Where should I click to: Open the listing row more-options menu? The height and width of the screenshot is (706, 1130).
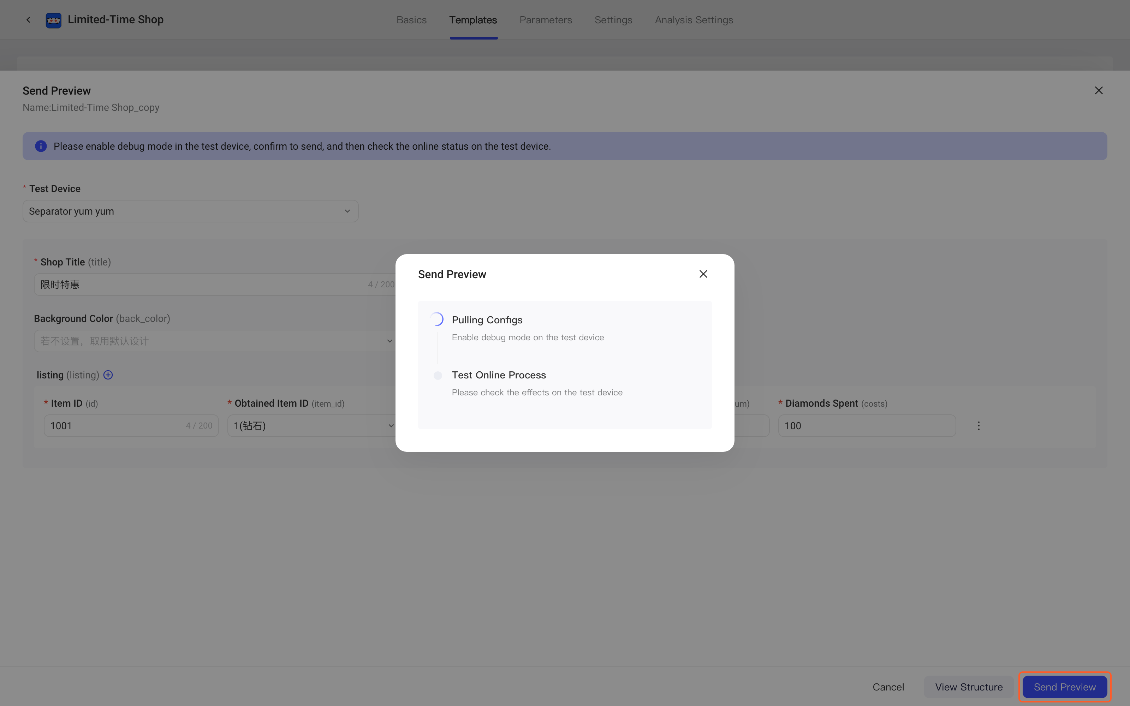coord(979,426)
